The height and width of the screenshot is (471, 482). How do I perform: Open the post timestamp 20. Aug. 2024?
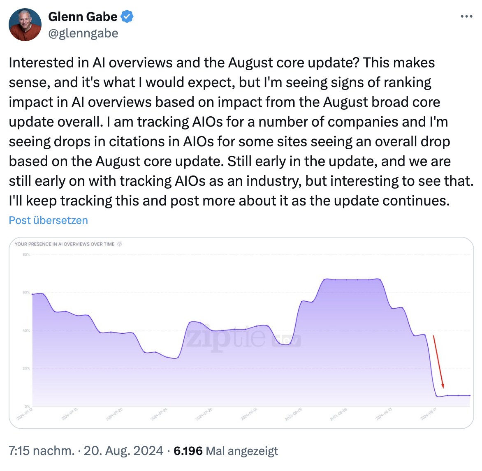pyautogui.click(x=123, y=450)
